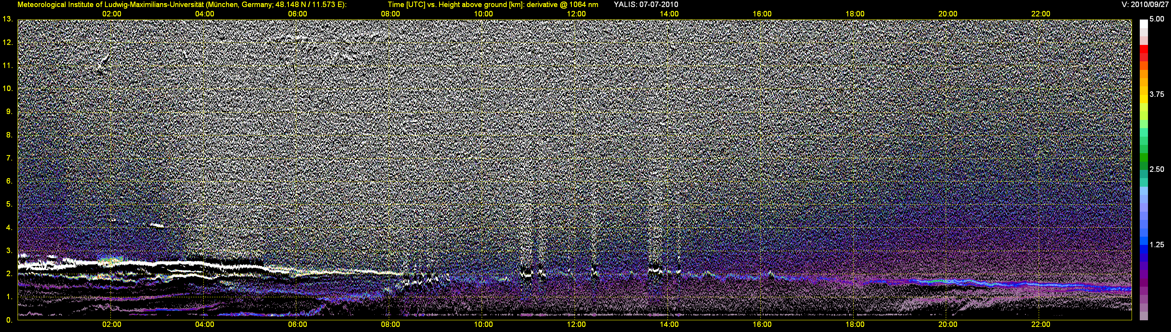Click the 1. height axis label
Viewport: 1171px width, 332px height.
click(x=9, y=296)
